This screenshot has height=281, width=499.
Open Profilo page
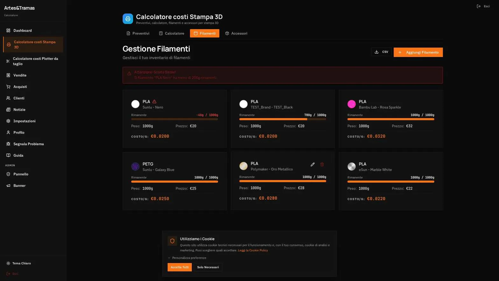click(33, 133)
